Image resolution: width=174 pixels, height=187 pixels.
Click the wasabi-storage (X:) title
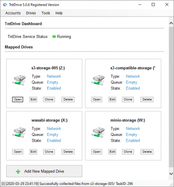point(50,120)
